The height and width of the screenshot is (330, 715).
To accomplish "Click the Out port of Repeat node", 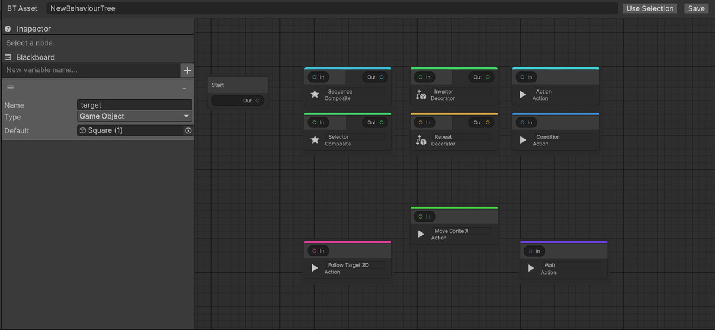I will 487,123.
